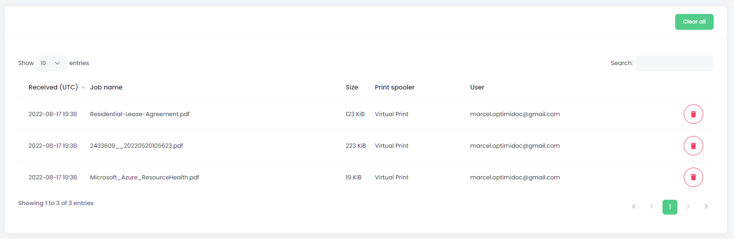Select the Residential-Lease-Agreement.pdf job name
Image resolution: width=734 pixels, height=239 pixels.
click(x=140, y=114)
